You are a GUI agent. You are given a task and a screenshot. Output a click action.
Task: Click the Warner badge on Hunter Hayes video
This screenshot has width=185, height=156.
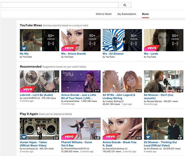coord(24,136)
